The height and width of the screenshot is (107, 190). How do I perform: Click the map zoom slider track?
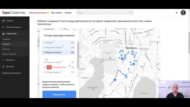tap(157, 53)
